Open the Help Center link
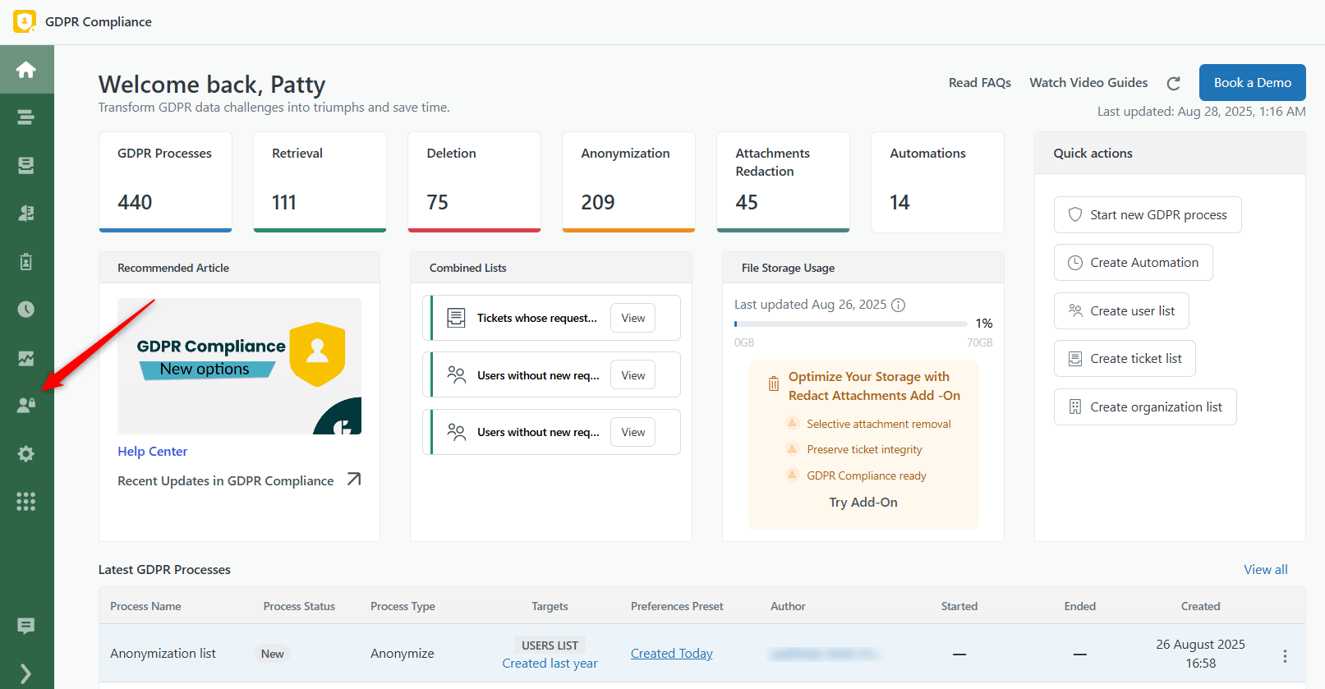Viewport: 1325px width, 689px height. tap(152, 452)
